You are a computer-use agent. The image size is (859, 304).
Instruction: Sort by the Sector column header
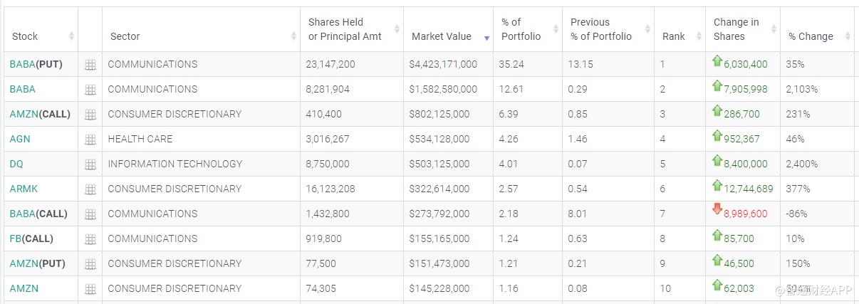tap(125, 36)
